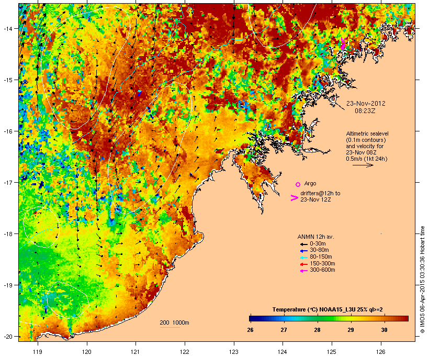
Task: Click the 23-Nov 12Z drifter date text
Action: click(x=315, y=199)
